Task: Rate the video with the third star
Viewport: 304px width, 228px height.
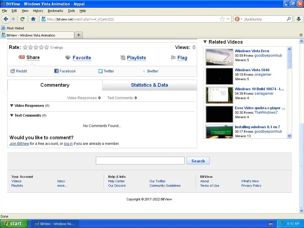Action: pyautogui.click(x=36, y=47)
